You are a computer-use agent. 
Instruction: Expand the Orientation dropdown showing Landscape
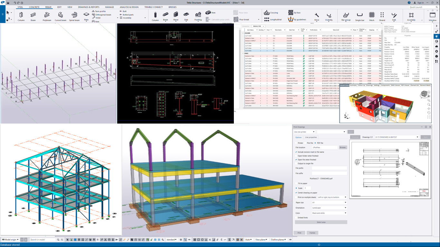pos(329,208)
